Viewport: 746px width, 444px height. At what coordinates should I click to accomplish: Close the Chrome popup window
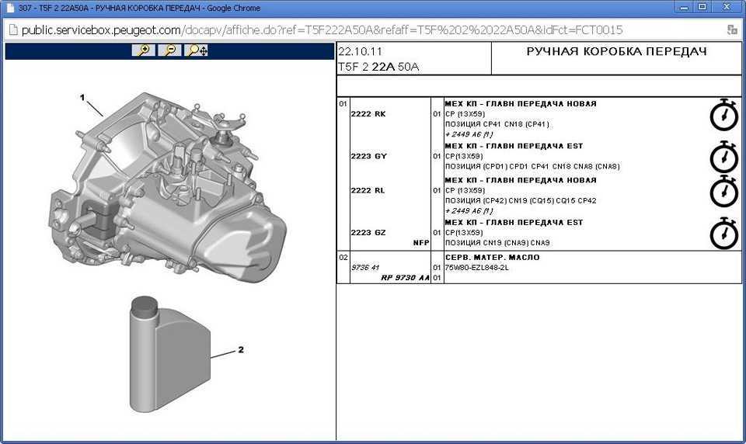[x=727, y=7]
